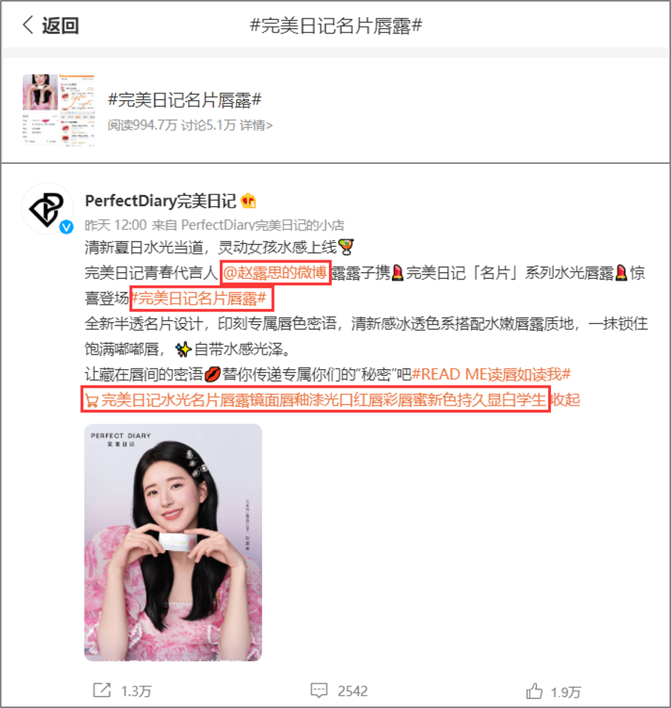Open #READ ME读唇如读我# hashtag

point(491,374)
